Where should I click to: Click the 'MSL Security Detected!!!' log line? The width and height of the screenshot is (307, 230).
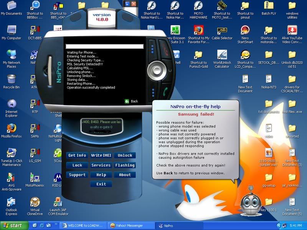[x=85, y=64]
